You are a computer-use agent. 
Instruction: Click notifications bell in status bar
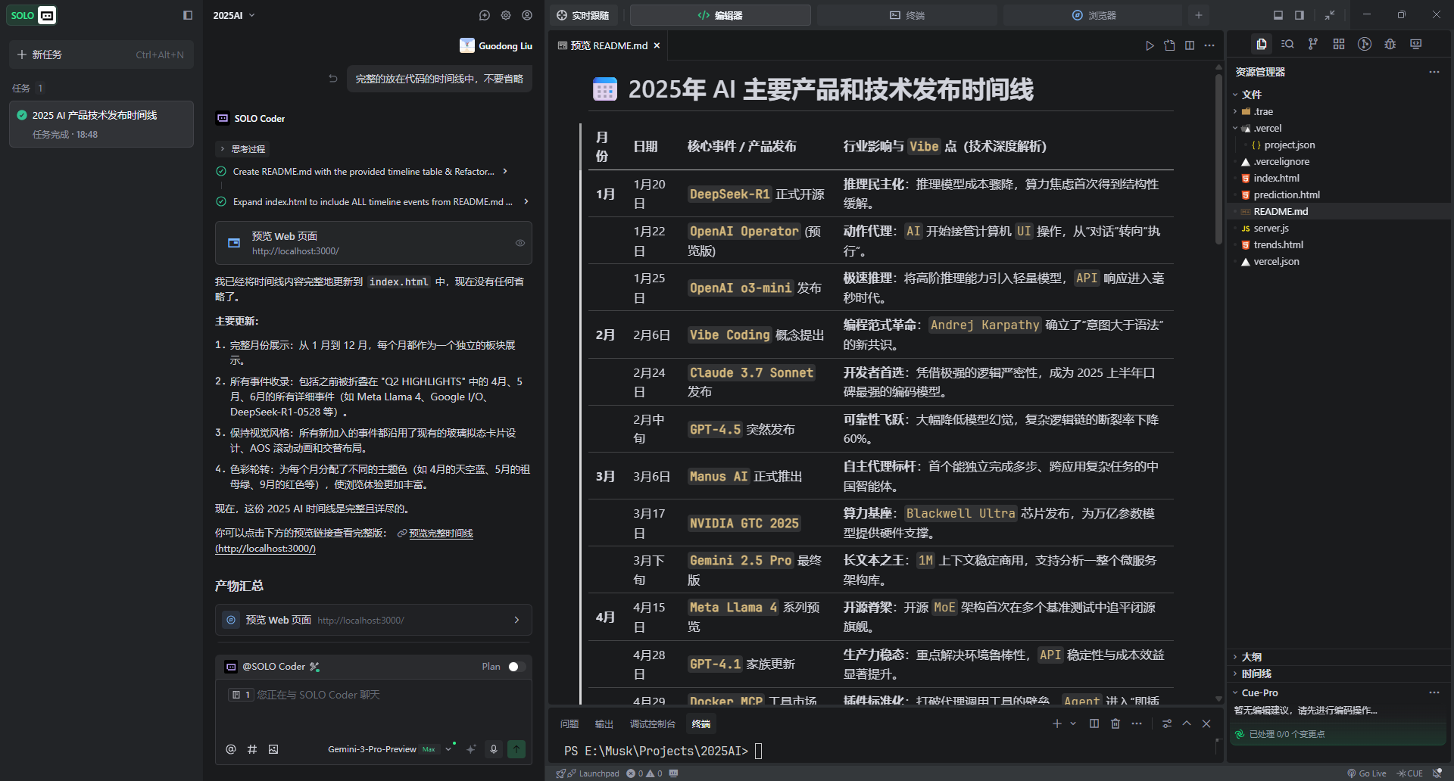[1437, 773]
